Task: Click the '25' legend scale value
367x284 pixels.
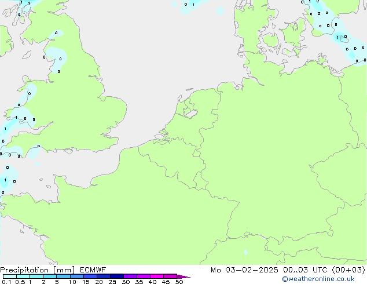Action: click(x=112, y=282)
